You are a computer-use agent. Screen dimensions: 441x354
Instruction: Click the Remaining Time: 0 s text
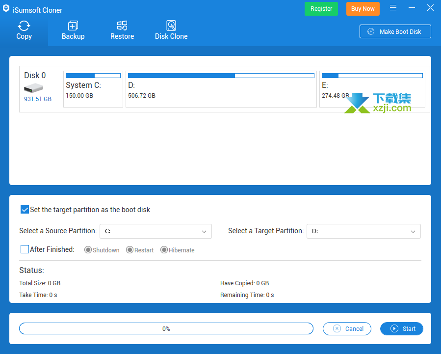tap(247, 295)
